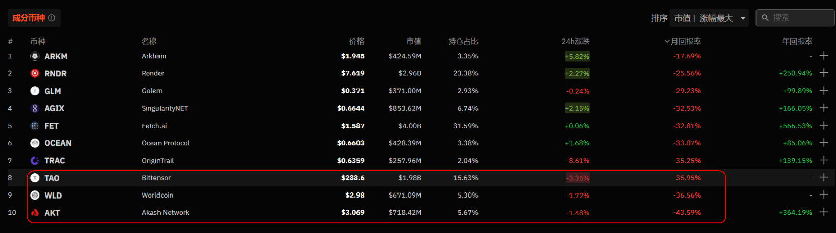The height and width of the screenshot is (233, 836).
Task: Add GLM using its plus icon
Action: (824, 91)
